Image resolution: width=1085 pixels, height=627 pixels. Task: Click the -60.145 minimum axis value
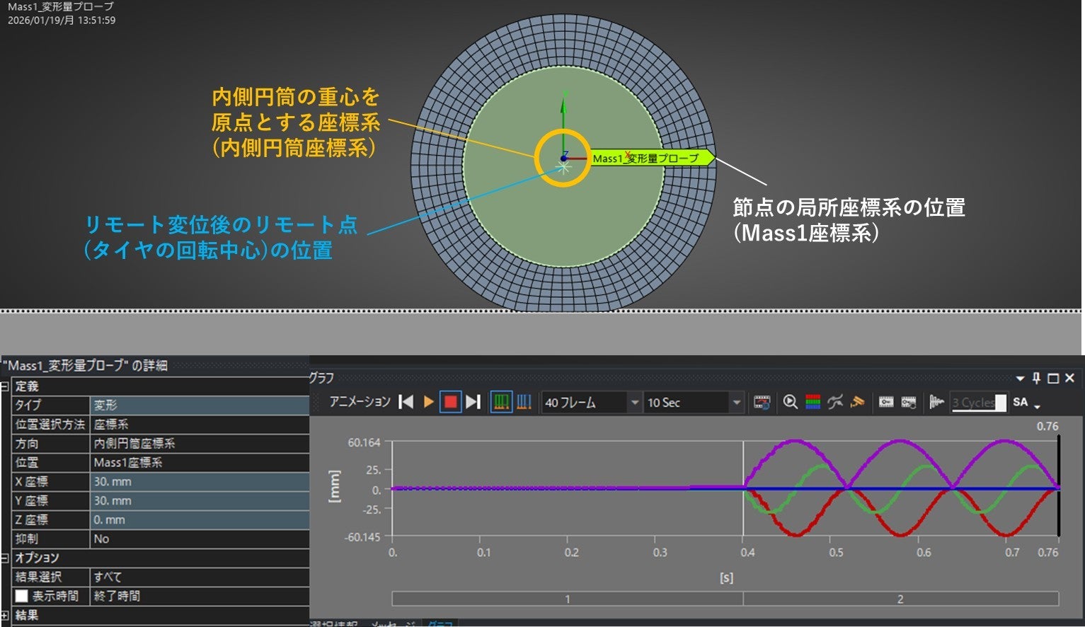tap(362, 537)
